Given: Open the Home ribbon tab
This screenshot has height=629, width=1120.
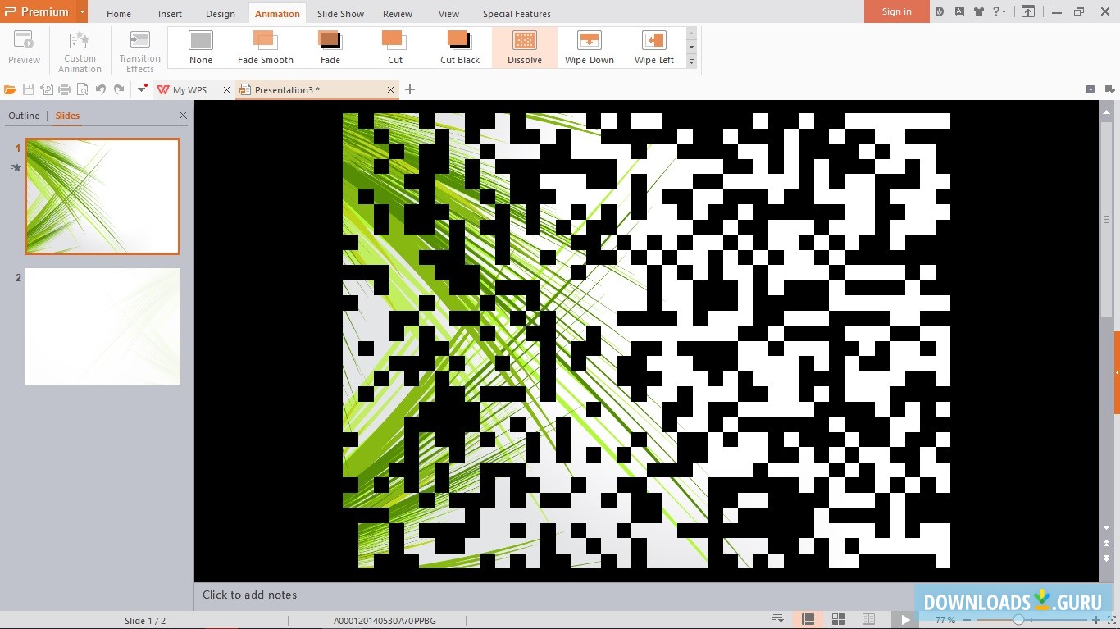Looking at the screenshot, I should coord(119,13).
